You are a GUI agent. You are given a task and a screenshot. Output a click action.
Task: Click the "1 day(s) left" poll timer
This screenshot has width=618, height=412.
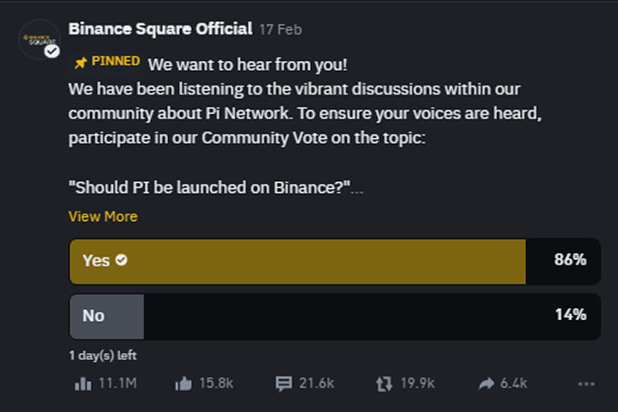coord(103,355)
